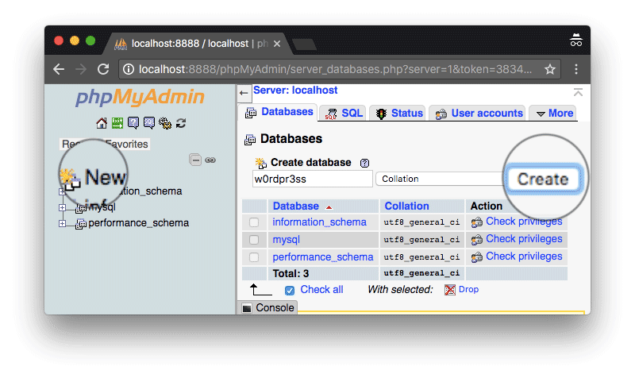Expand the More tab dropdown
635x378 pixels.
tap(554, 113)
